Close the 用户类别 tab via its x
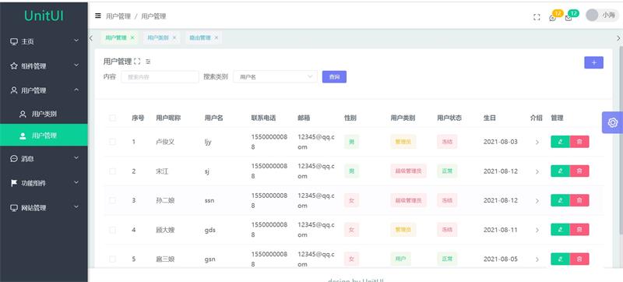 coord(174,37)
